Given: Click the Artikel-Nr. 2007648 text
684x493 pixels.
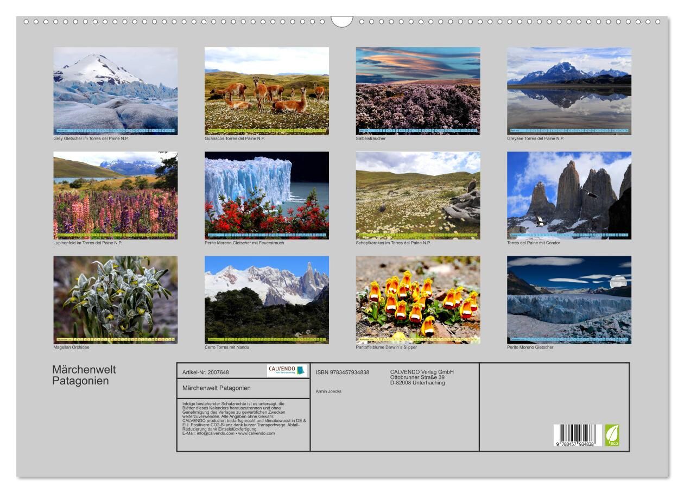Looking at the screenshot, I should (x=206, y=372).
